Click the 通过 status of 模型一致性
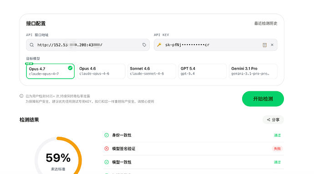Viewport: 314px width, 174px height. coord(277,162)
